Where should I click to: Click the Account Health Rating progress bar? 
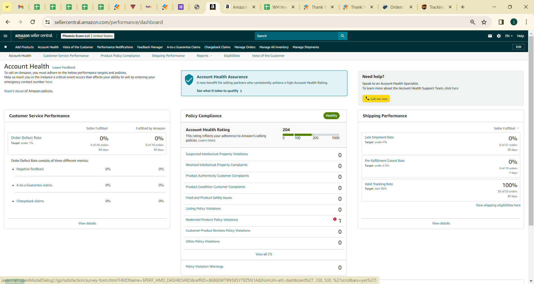tap(311, 135)
